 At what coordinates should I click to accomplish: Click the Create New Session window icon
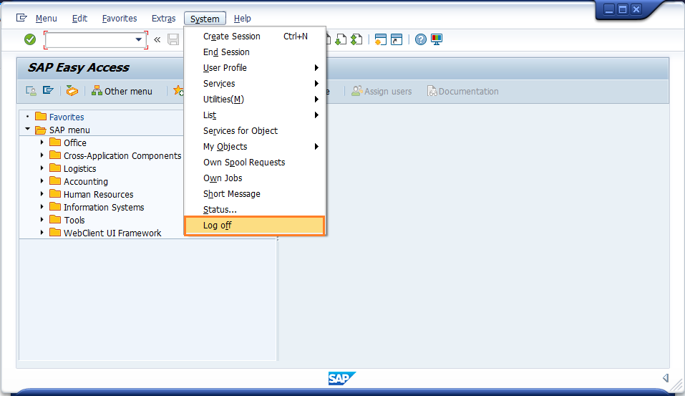(x=381, y=40)
